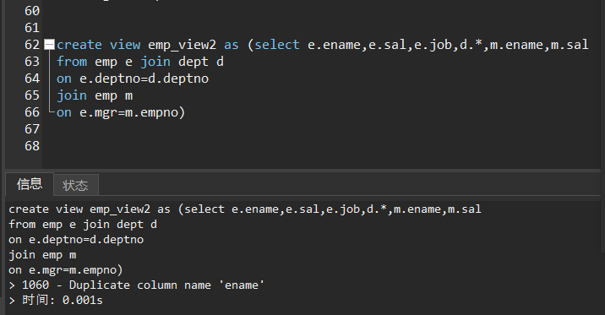The width and height of the screenshot is (605, 315).
Task: Place cursor on emp_view2 in the editor
Action: 183,45
